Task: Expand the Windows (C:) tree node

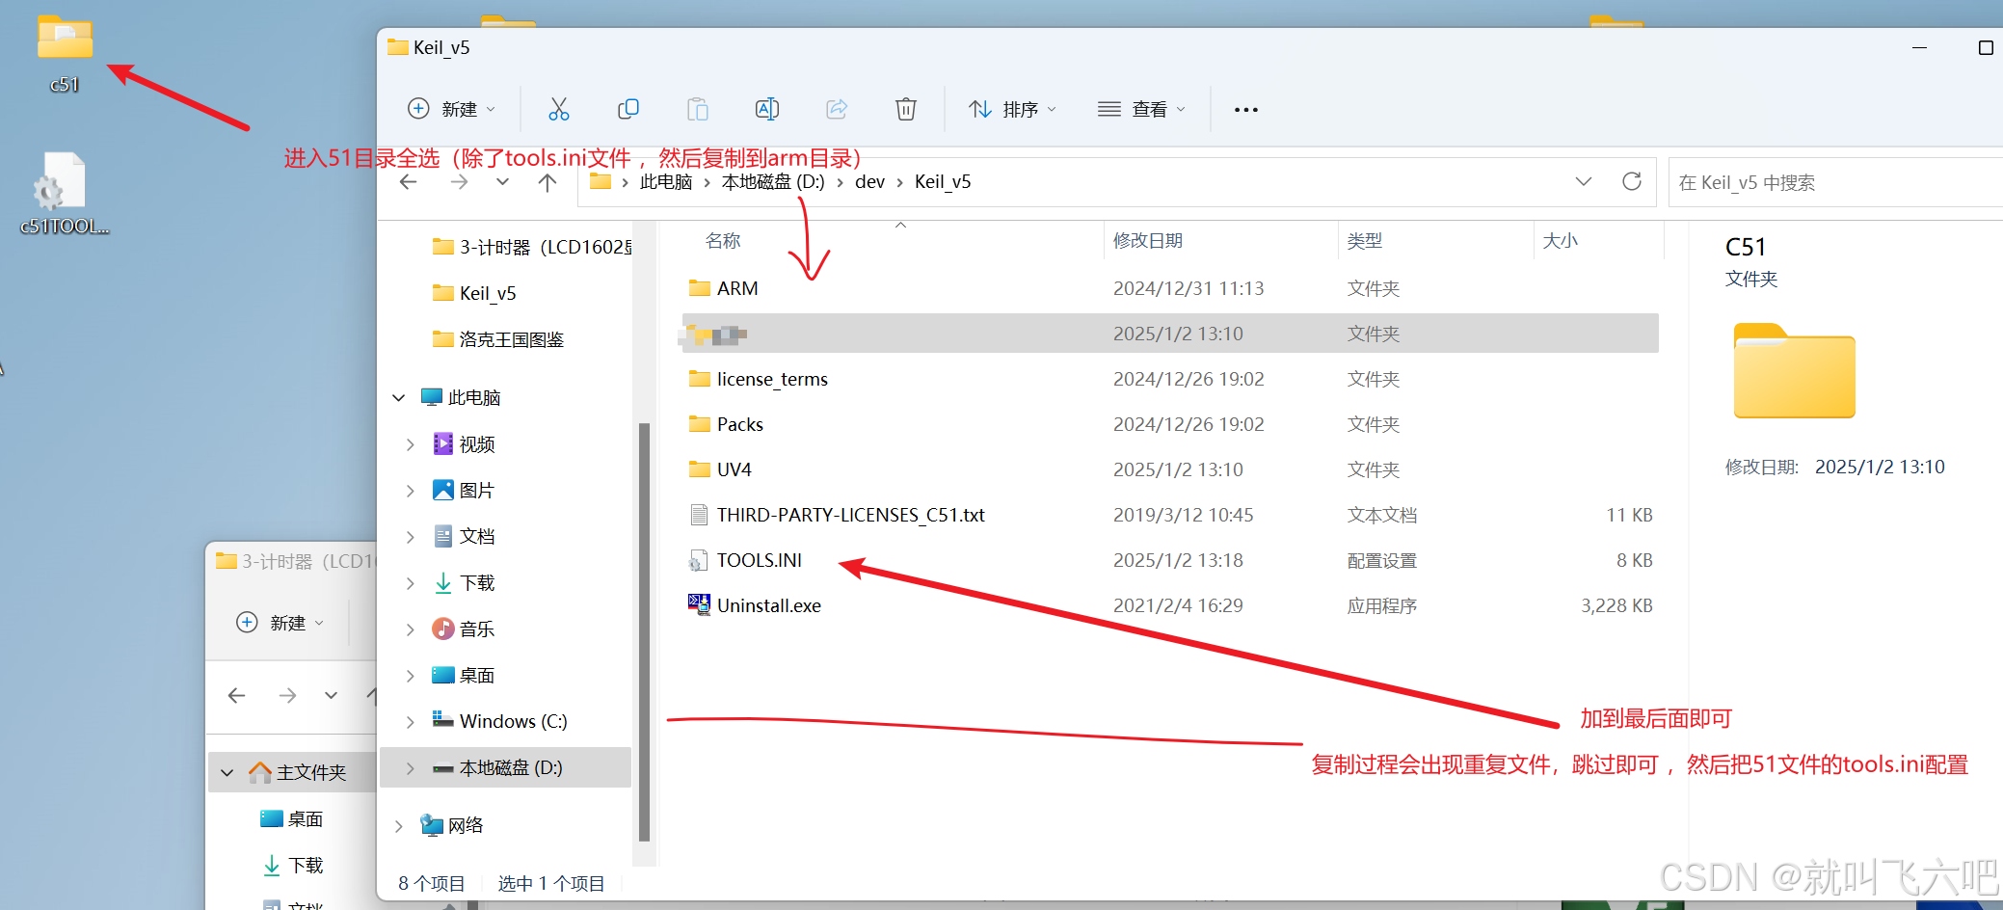Action: click(411, 721)
